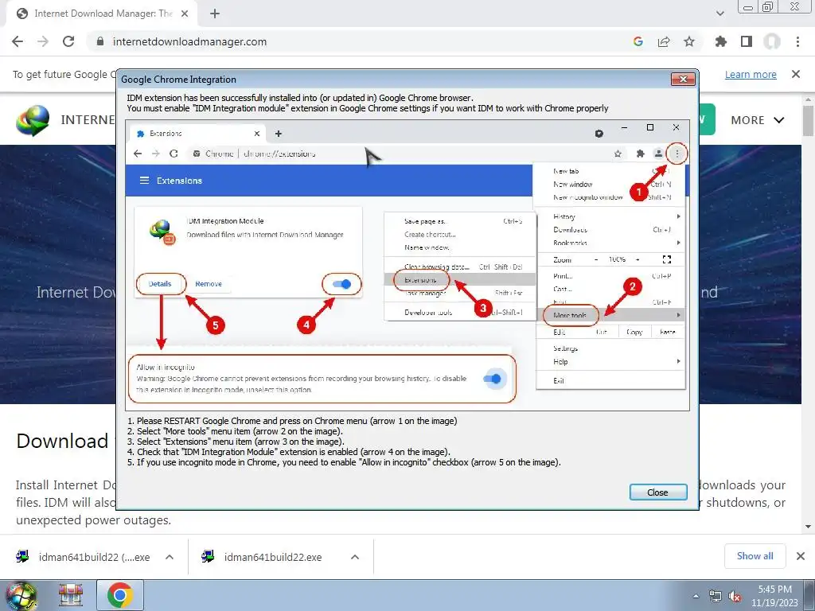Dismiss the Google Chrome update infobar
The image size is (815, 611).
point(796,74)
